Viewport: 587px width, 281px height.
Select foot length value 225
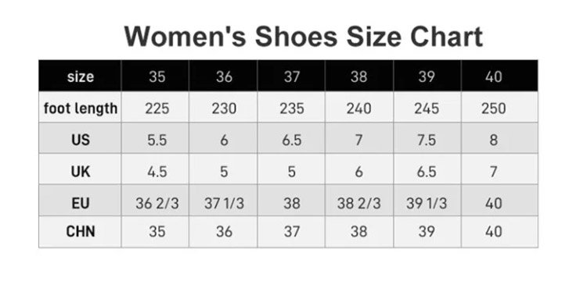[156, 108]
